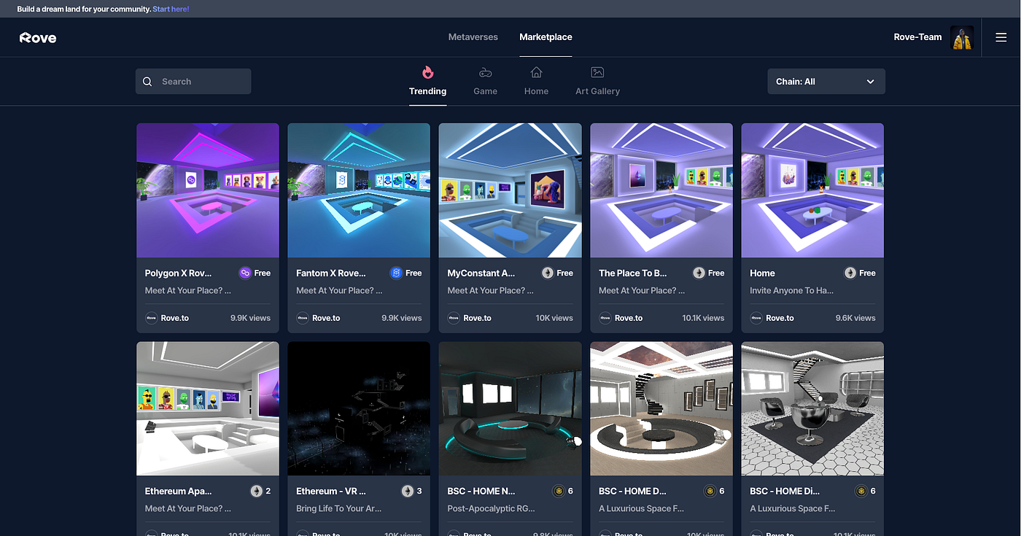The width and height of the screenshot is (1021, 536).
Task: Click the MyConstant A... title
Action: point(481,273)
